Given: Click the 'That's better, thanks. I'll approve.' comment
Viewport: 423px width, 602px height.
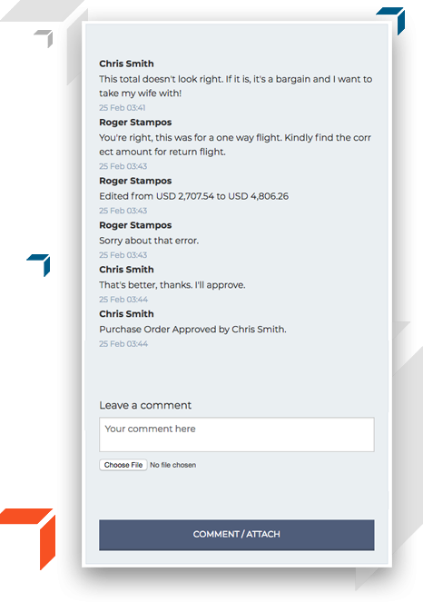Looking at the screenshot, I should pos(172,285).
